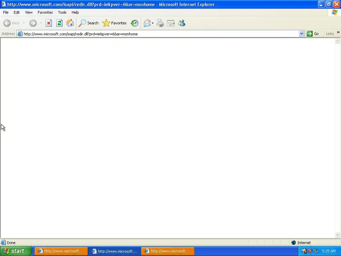Print the page with printer icon
The image size is (341, 256).
pyautogui.click(x=160, y=23)
